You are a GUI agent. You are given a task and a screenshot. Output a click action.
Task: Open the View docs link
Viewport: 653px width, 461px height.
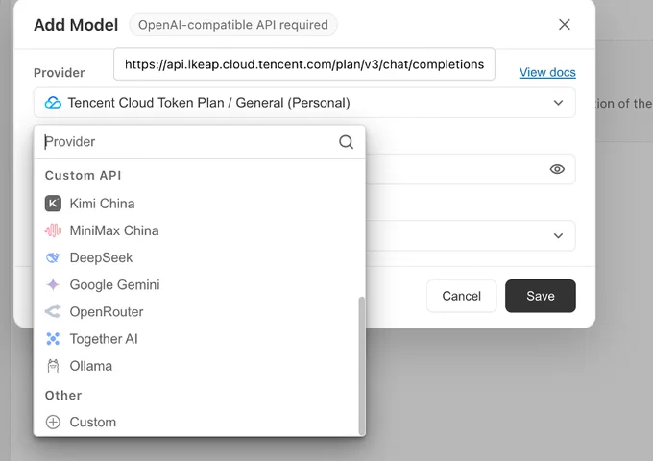(x=547, y=72)
